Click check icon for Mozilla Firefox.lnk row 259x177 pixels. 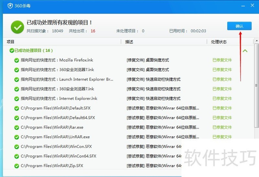pyautogui.click(x=17, y=60)
